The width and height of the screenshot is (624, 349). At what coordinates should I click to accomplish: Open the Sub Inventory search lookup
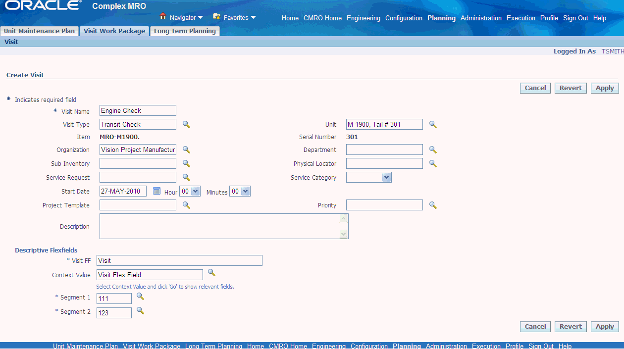point(186,163)
